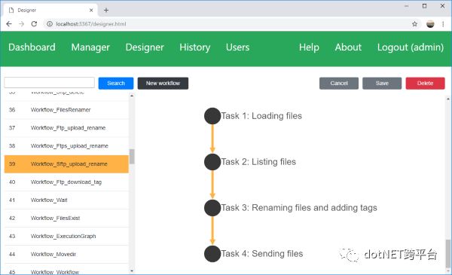
Task: Click the Task 1 Loading files node
Action: click(x=212, y=116)
